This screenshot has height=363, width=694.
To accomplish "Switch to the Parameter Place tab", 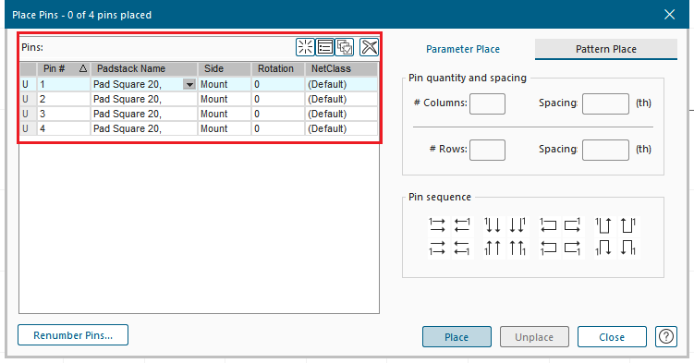I will 463,49.
